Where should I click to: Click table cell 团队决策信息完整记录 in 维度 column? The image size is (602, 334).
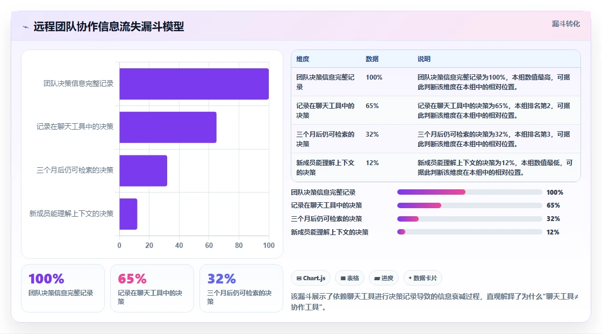(x=325, y=82)
